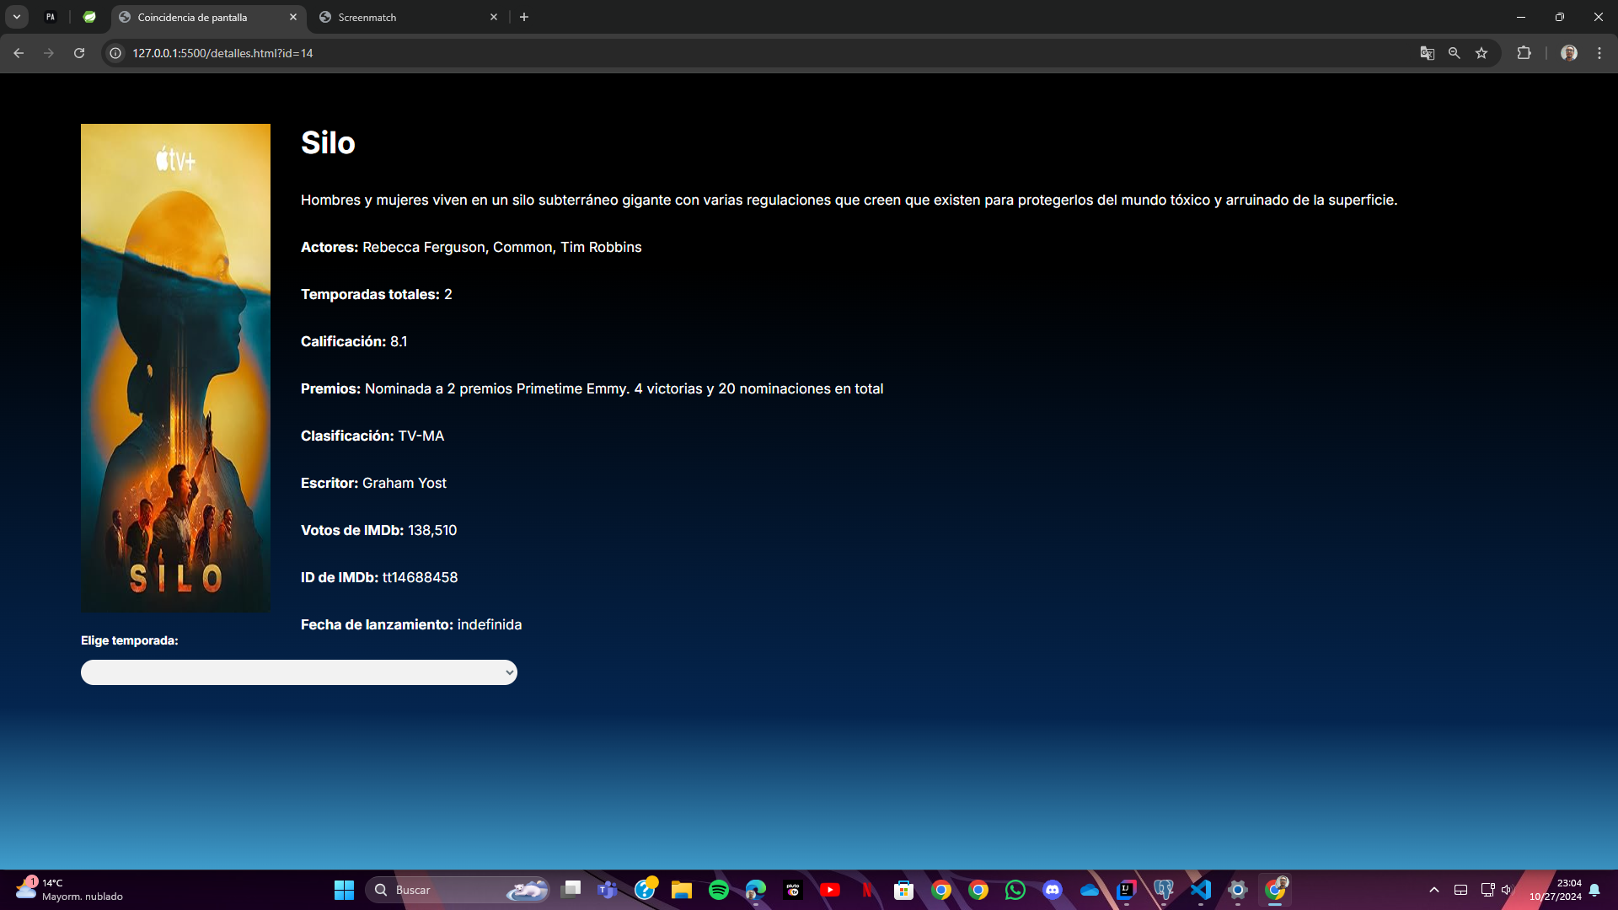Open pgAdmin elephant icon in taskbar
The height and width of the screenshot is (910, 1618).
point(1164,890)
